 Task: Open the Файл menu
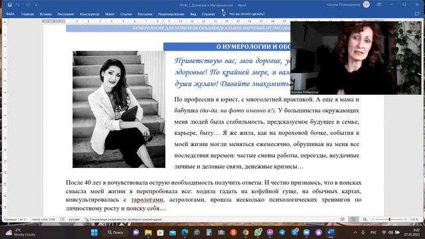tap(10, 14)
